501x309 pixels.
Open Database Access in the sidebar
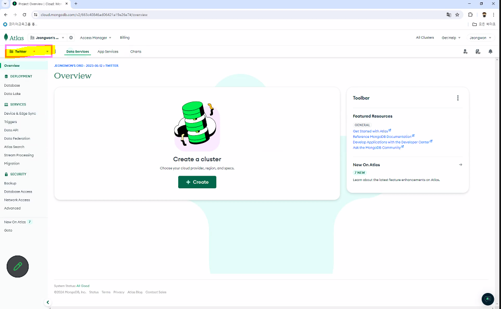point(18,191)
